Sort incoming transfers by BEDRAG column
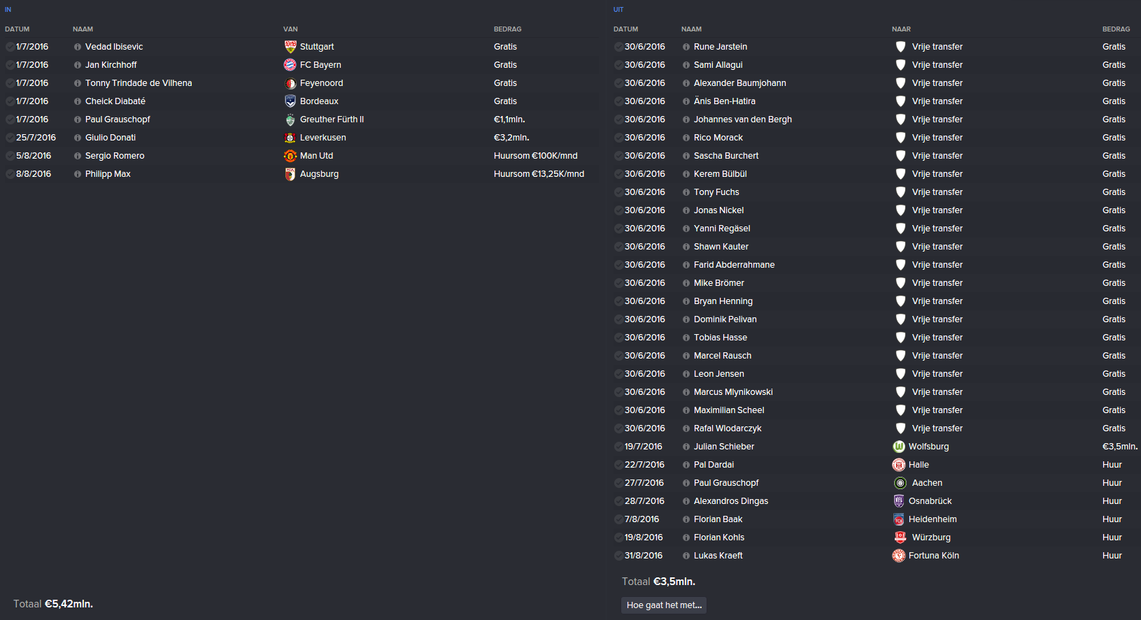 (x=508, y=29)
